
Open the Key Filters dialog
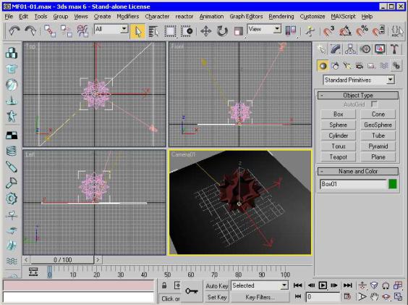[260, 297]
